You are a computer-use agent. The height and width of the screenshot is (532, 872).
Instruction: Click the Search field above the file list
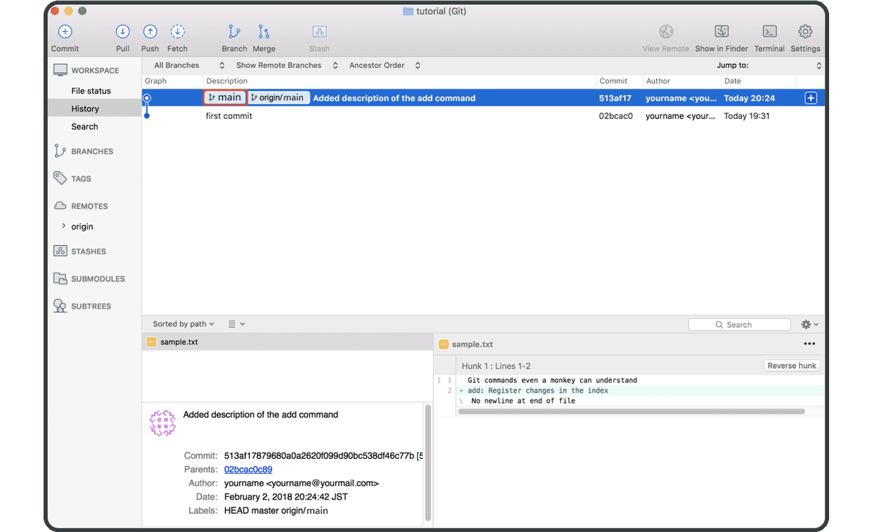[739, 324]
